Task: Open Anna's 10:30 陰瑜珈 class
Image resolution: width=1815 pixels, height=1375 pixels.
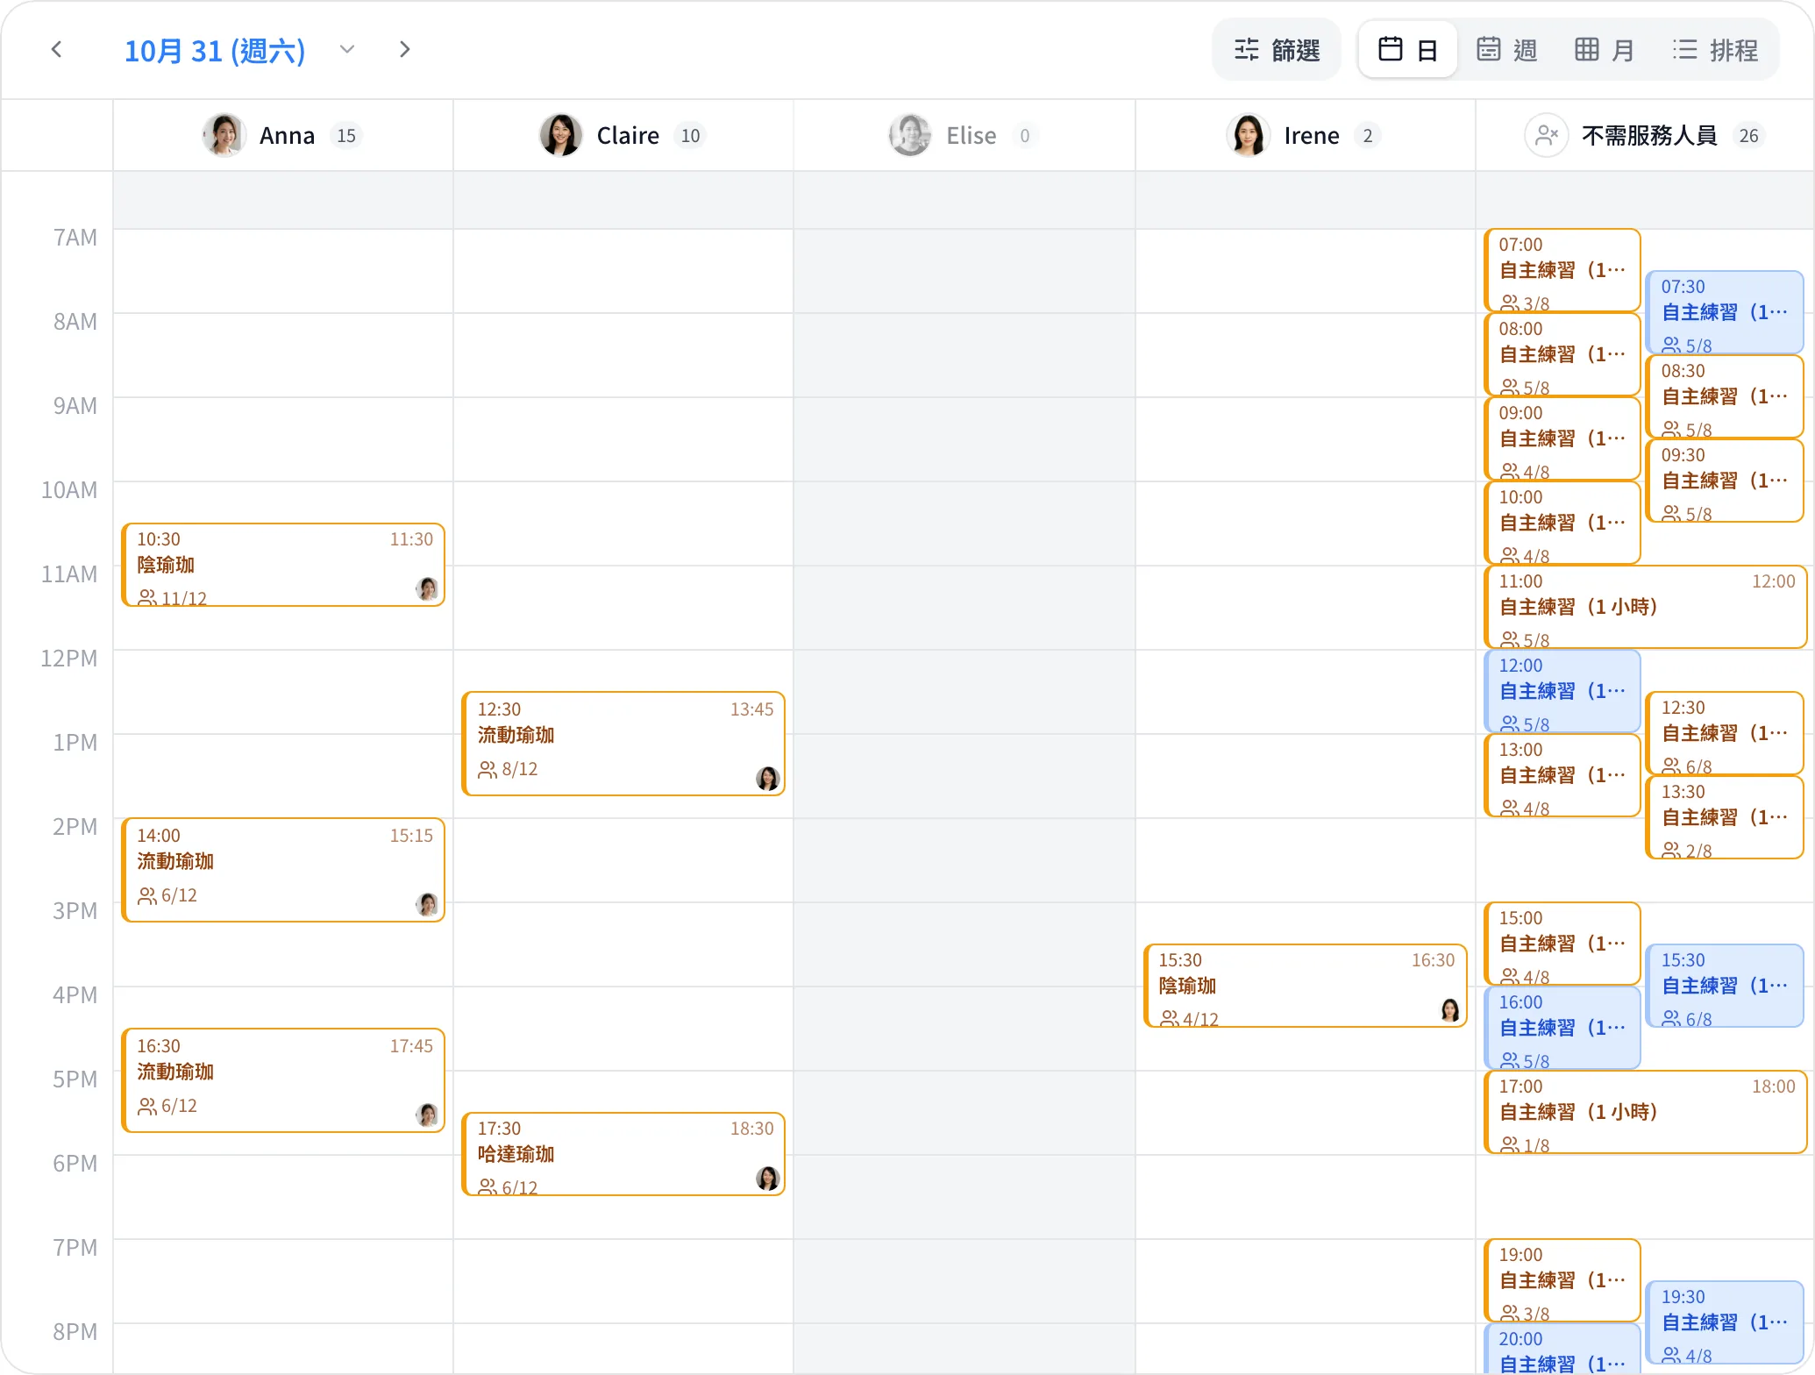Action: click(283, 565)
